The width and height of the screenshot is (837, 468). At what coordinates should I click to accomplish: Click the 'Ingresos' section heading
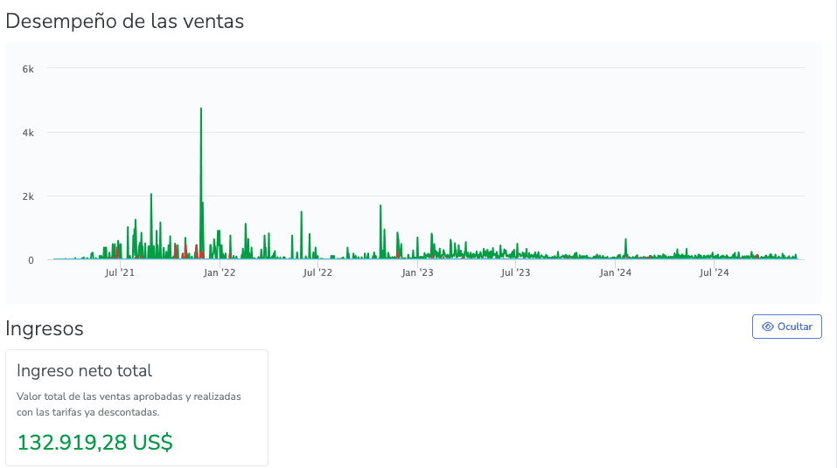click(x=45, y=328)
